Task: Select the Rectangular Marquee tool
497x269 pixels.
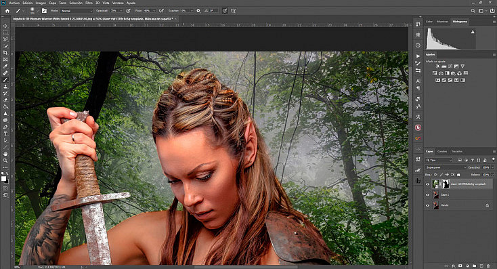Action: [x=5, y=33]
